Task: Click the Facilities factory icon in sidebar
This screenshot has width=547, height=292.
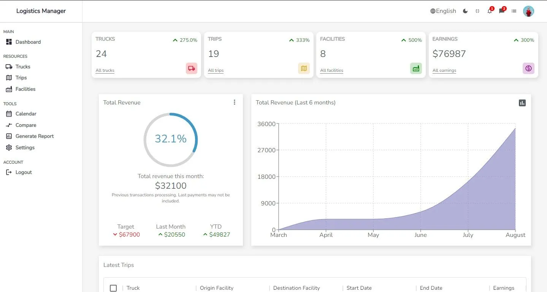Action: pos(9,89)
